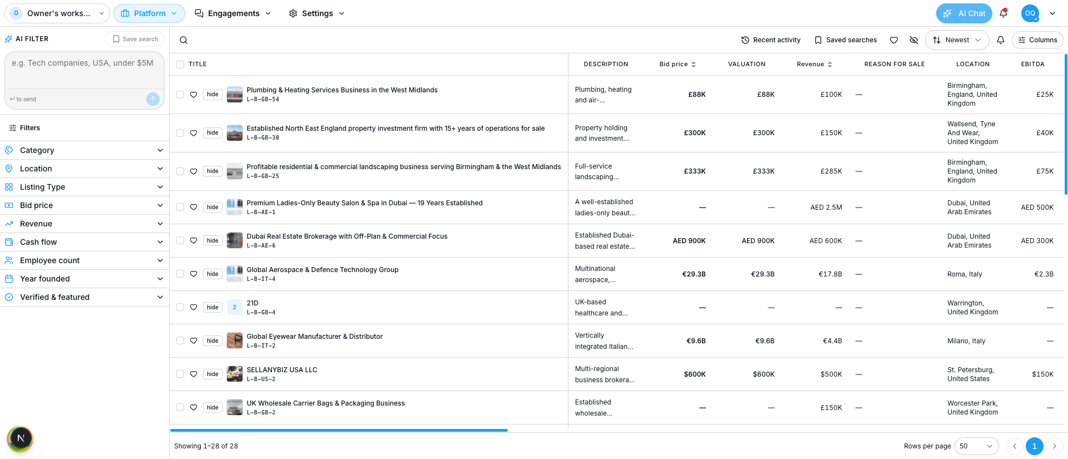Open Owner's workspace switcher

pos(57,13)
